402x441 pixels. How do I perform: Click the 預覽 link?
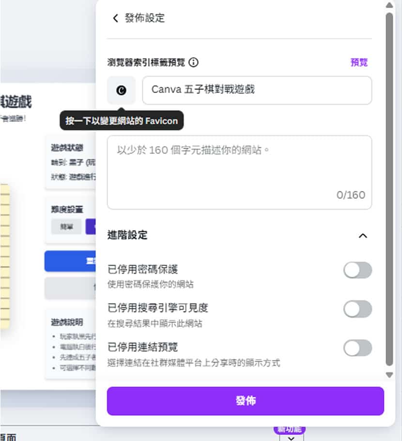click(359, 62)
